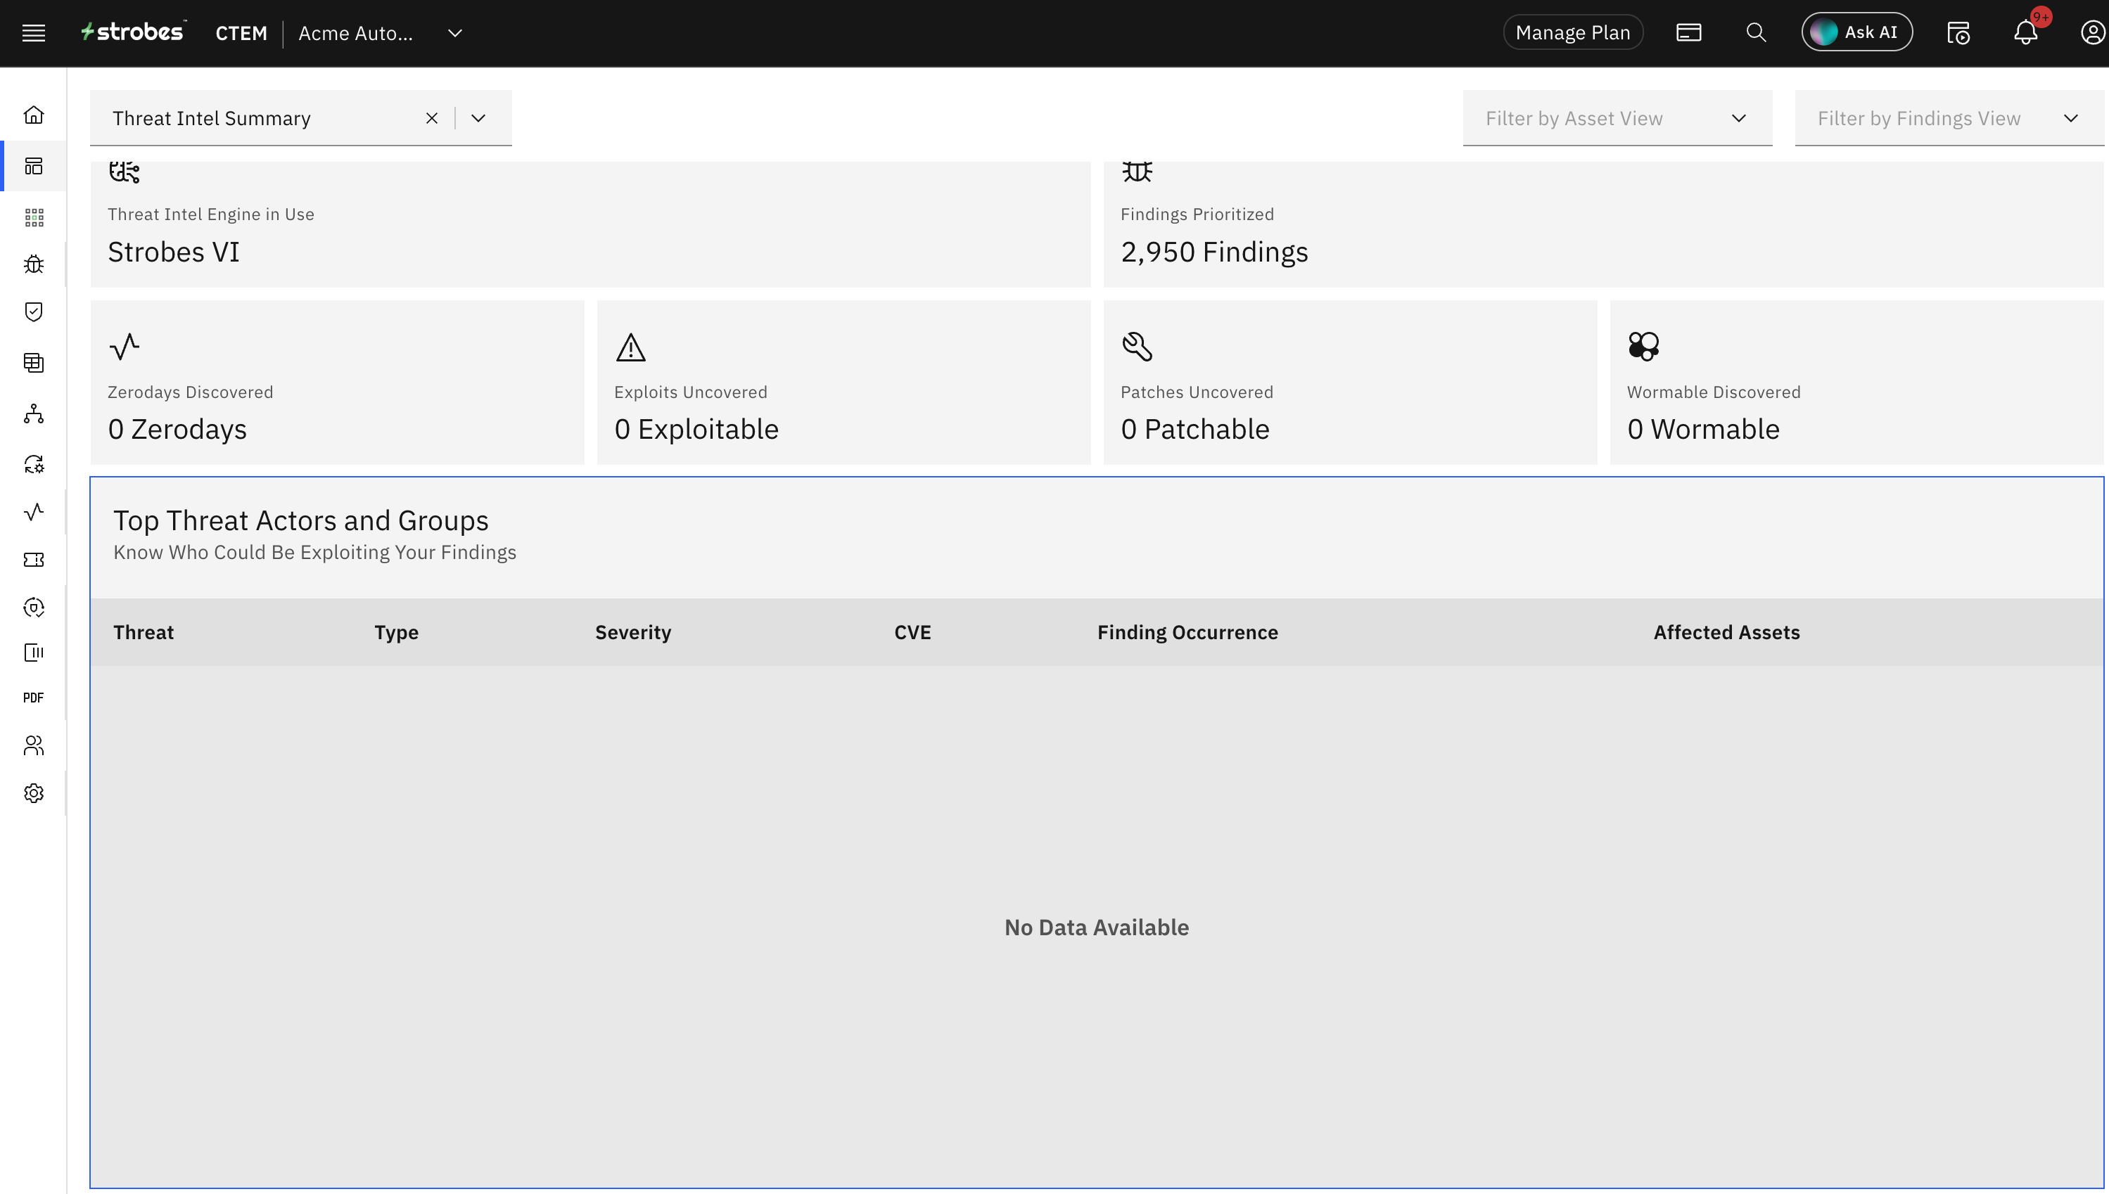2109x1194 pixels.
Task: Click the Manage Plan button
Action: (x=1572, y=33)
